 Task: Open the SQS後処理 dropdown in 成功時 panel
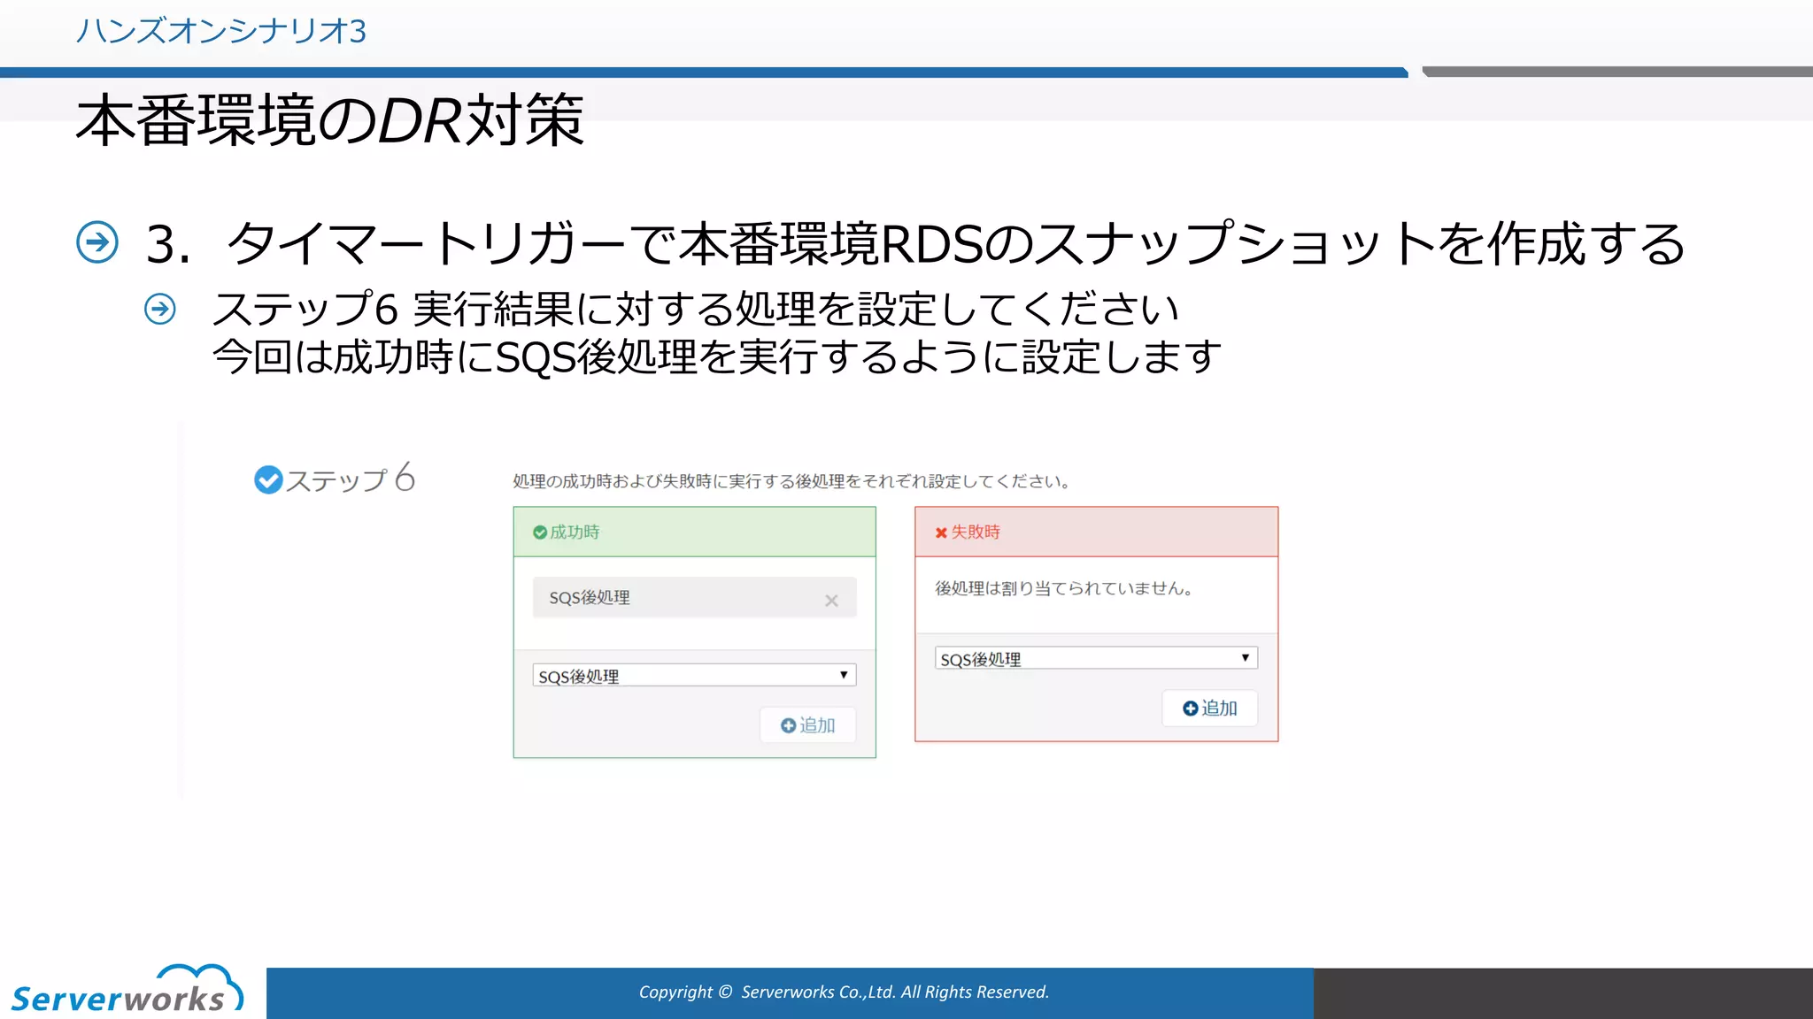click(694, 676)
